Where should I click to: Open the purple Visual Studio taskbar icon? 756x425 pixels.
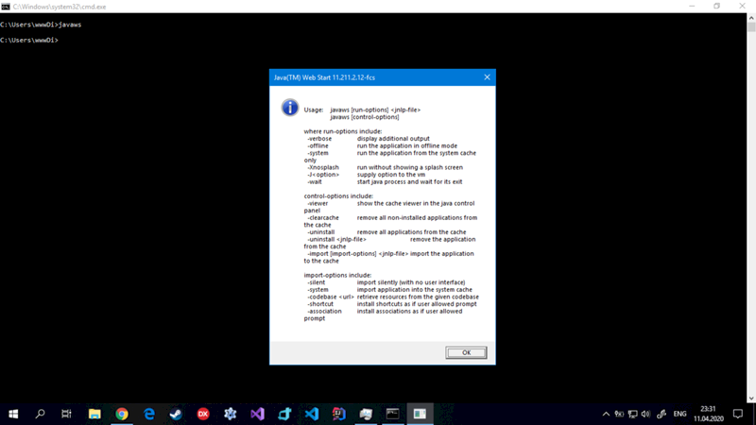coord(257,414)
